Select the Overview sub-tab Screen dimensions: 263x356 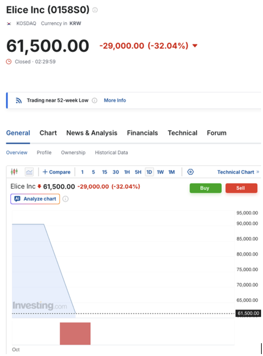click(x=17, y=152)
